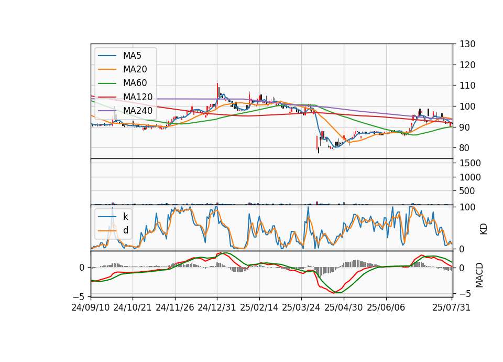Click the MACD axis title

point(479,275)
